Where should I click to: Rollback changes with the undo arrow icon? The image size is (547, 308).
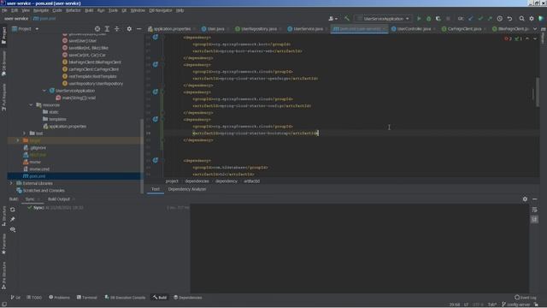click(x=509, y=19)
